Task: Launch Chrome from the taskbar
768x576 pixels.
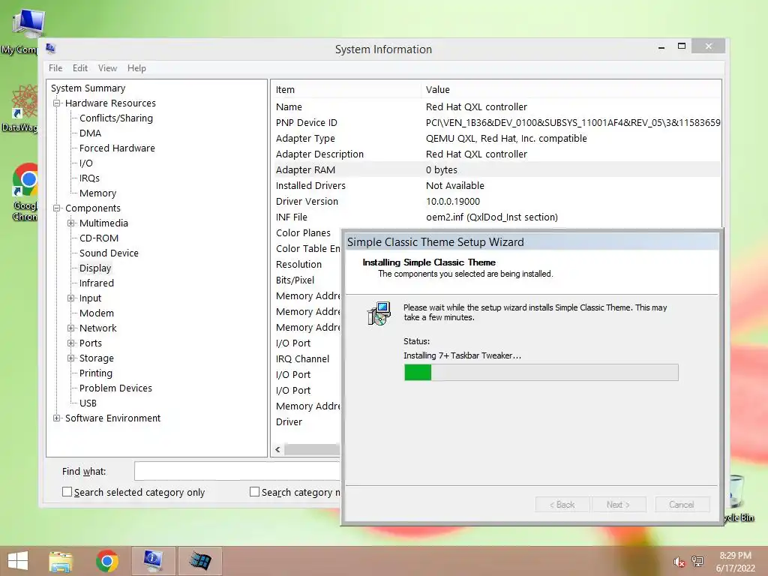Action: [x=106, y=561]
